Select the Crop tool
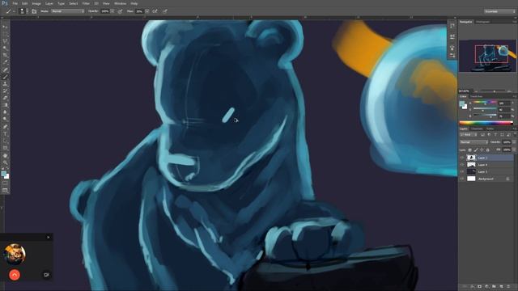The width and height of the screenshot is (518, 291). (x=5, y=56)
